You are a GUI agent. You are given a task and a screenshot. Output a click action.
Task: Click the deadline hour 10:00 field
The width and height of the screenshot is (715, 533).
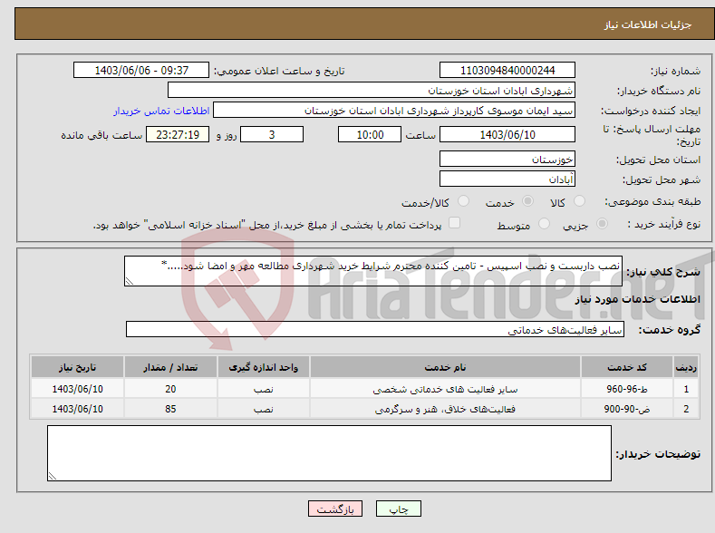pos(370,134)
